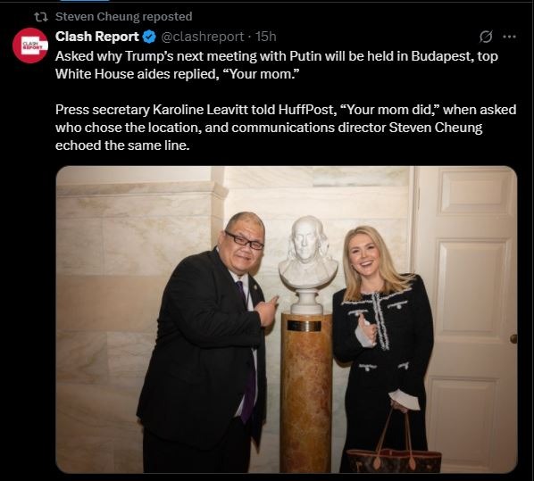The image size is (534, 481).
Task: Open the Clash Report profile avatar
Action: coord(30,46)
